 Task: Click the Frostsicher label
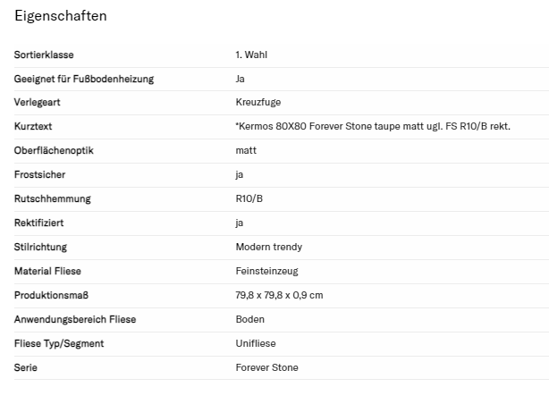39,175
